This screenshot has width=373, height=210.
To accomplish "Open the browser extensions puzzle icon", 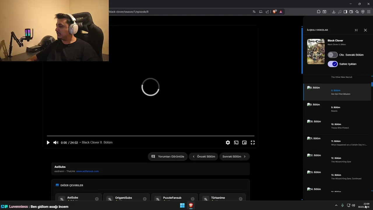I will click(x=319, y=12).
